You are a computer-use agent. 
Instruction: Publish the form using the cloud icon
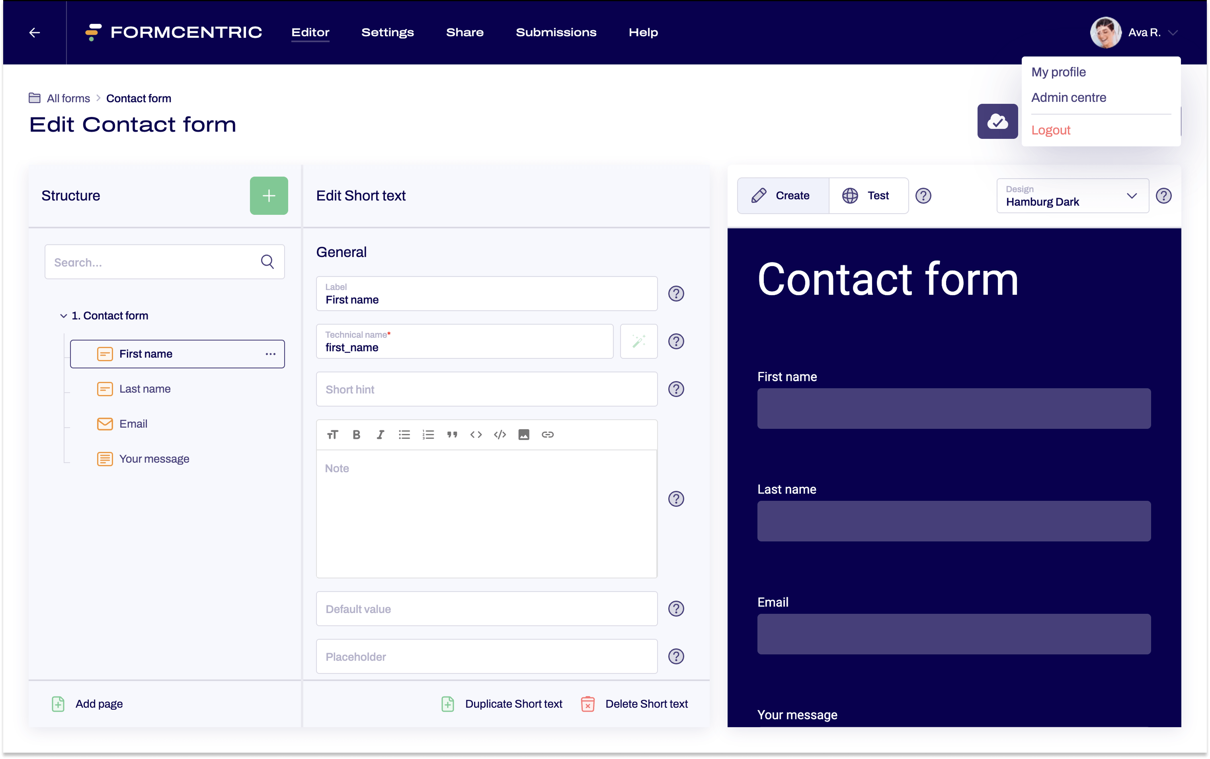pos(997,121)
